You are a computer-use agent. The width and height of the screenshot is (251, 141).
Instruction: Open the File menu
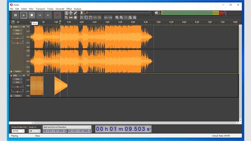click(x=12, y=9)
